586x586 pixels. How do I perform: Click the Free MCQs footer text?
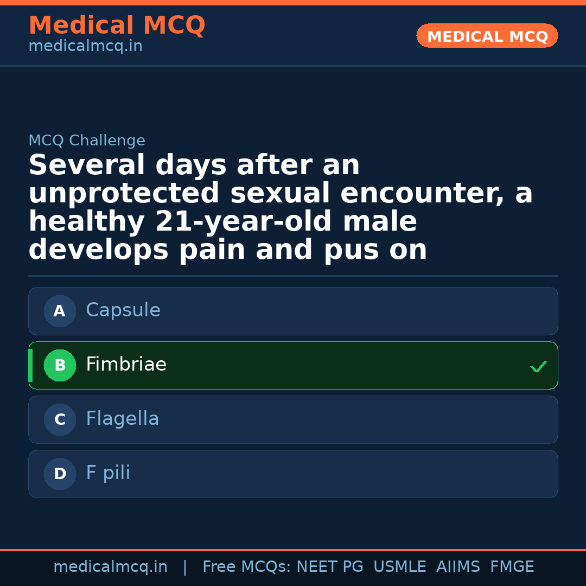247,567
